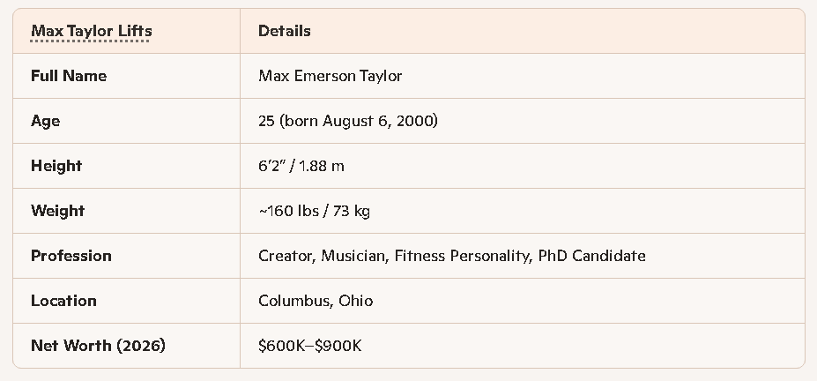Select the Location row label

pos(63,301)
